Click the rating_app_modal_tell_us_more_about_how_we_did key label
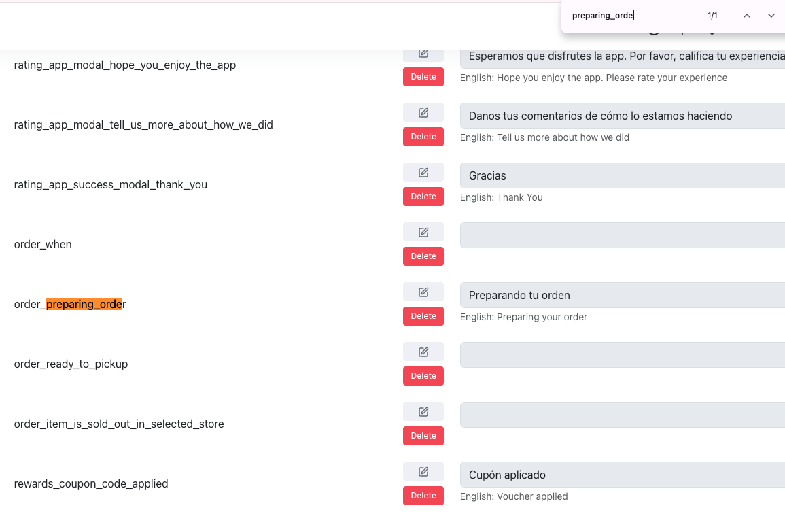This screenshot has width=785, height=512. [x=143, y=124]
